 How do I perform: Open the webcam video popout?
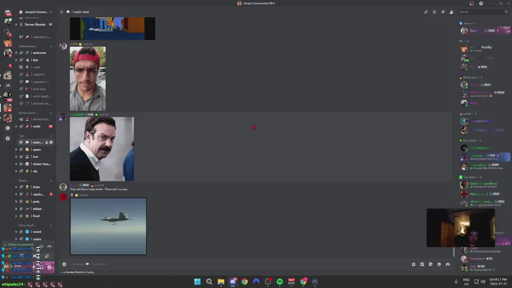pyautogui.click(x=461, y=228)
